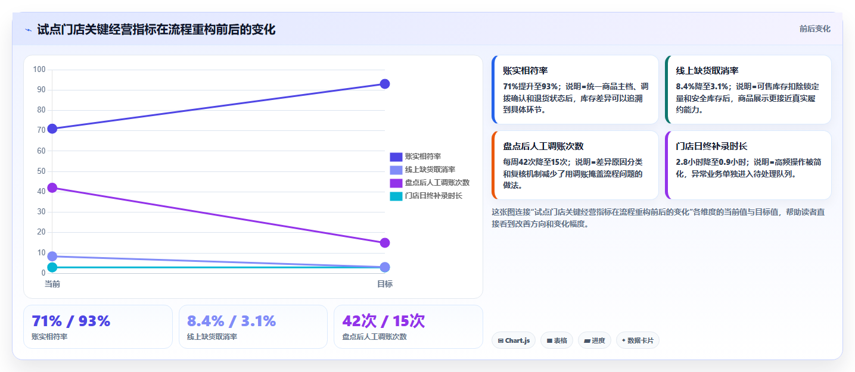Open the 门店日终补录时长 explanation card
Viewport: 855px width, 372px height.
[748, 165]
